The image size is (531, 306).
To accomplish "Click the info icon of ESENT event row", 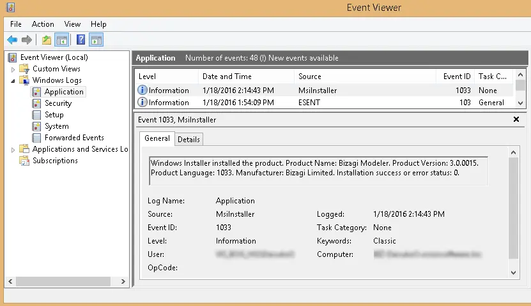I will coord(142,102).
